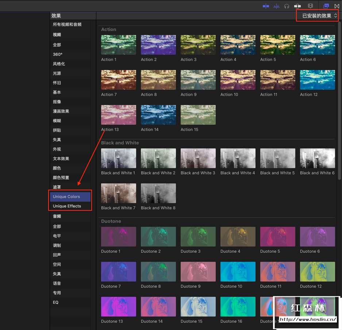Open the 已安装的效果 popup menu

click(319, 16)
